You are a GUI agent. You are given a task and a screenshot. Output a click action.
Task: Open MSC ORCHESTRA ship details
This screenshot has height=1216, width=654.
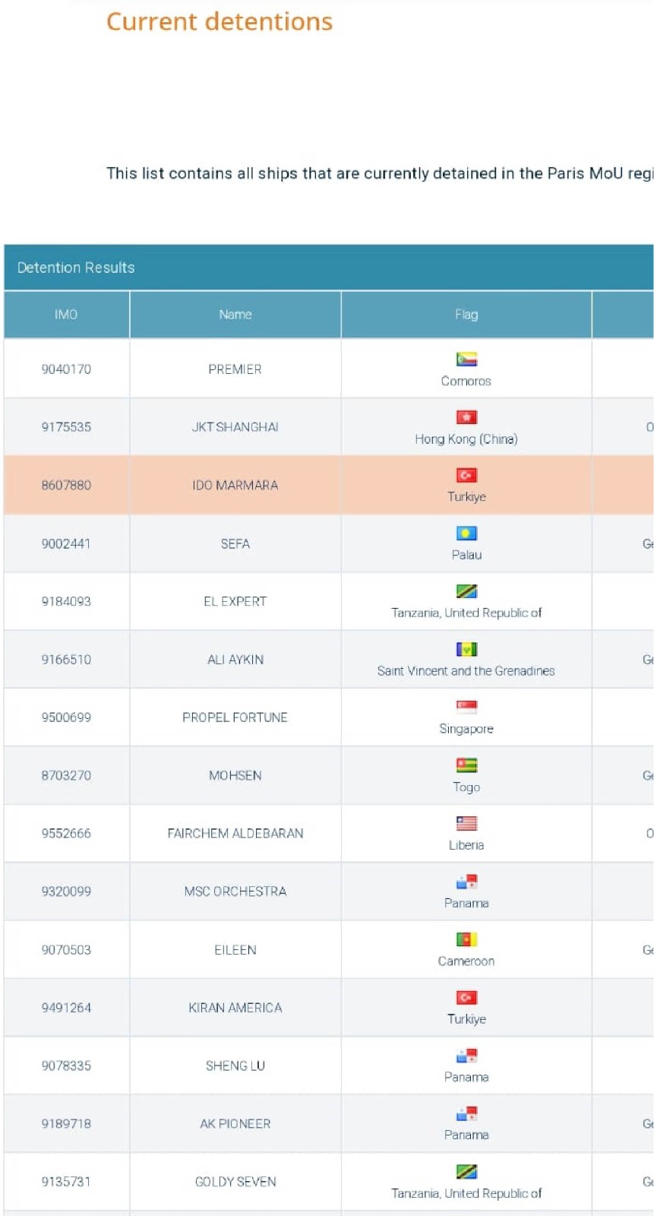pyautogui.click(x=235, y=891)
